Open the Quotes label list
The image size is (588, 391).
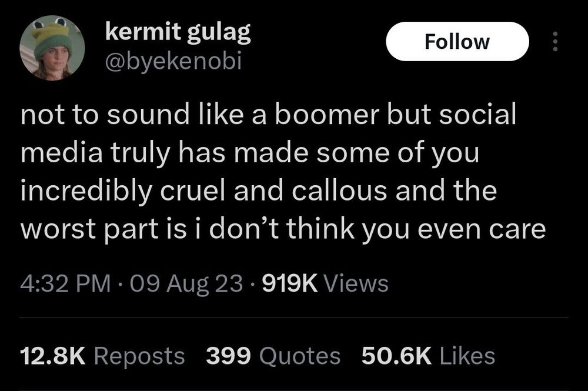coord(300,356)
